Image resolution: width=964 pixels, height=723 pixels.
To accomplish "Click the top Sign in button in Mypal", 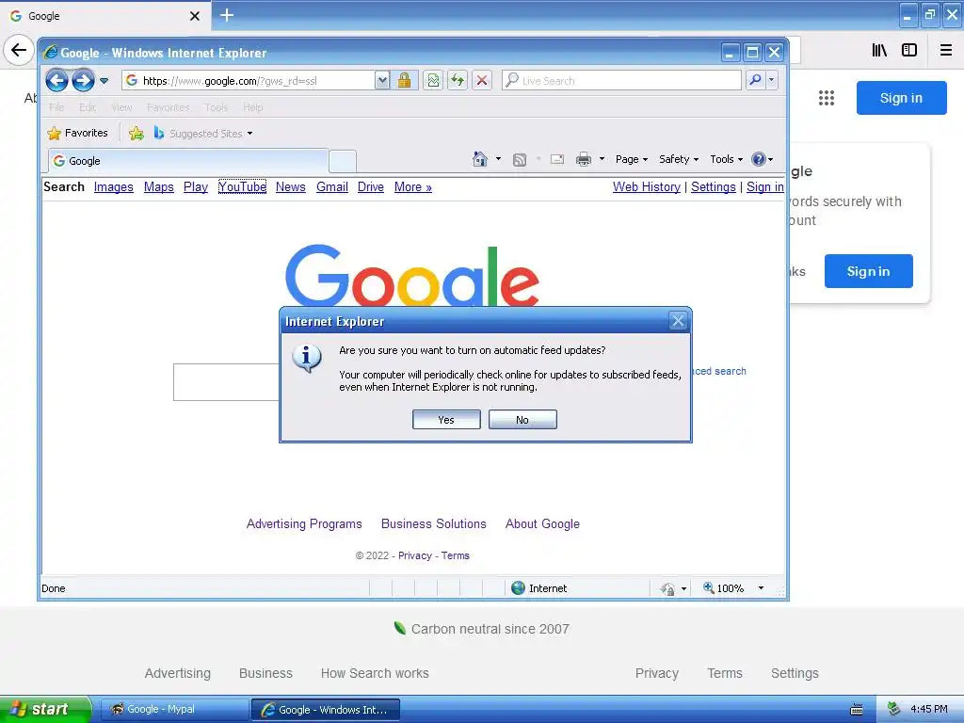I will [901, 98].
